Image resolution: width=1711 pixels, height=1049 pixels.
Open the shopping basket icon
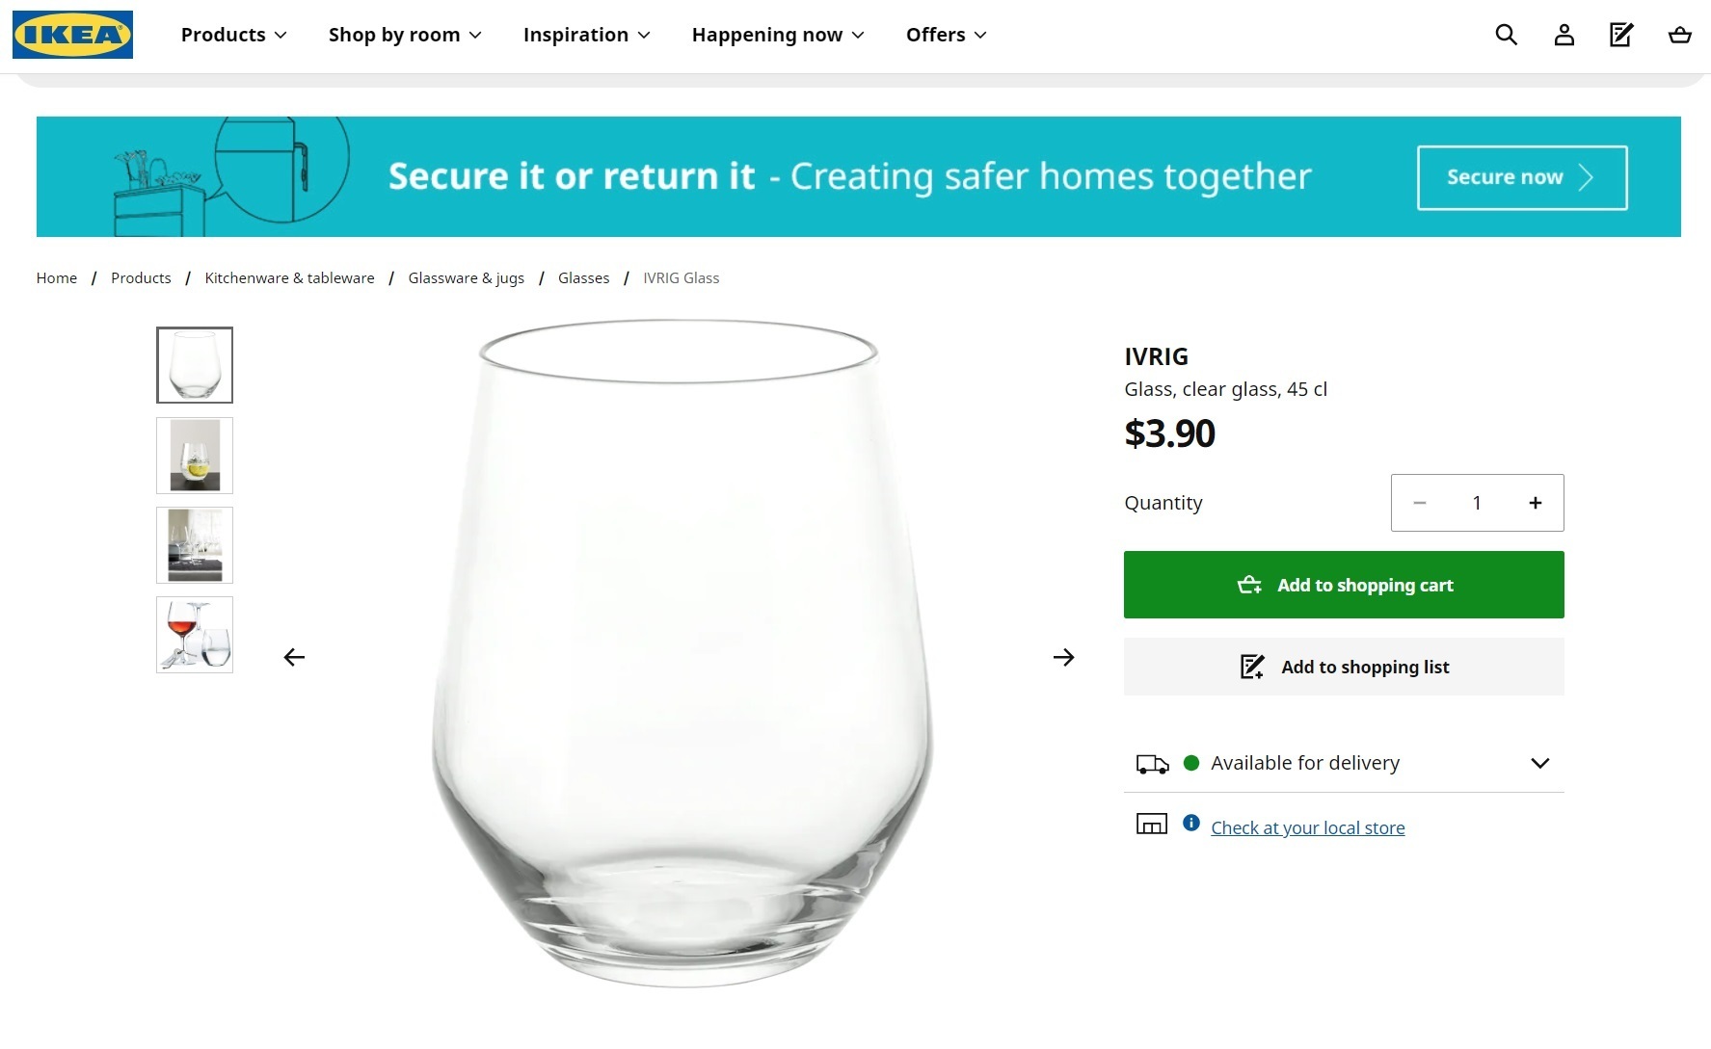point(1679,36)
